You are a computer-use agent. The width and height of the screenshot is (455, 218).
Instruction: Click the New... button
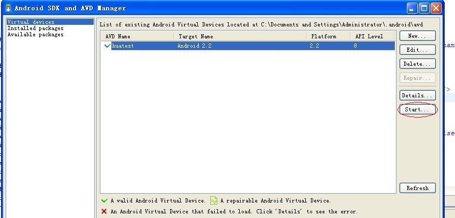pos(418,36)
